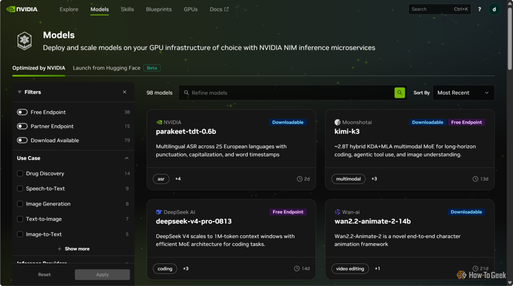Click the Free Endpoint badge on kimi-k3

(466, 122)
